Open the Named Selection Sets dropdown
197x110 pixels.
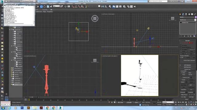(94, 6)
